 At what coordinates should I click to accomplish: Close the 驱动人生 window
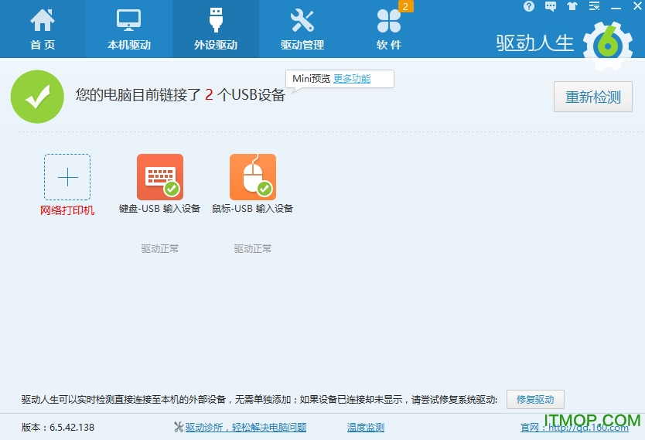pos(637,5)
